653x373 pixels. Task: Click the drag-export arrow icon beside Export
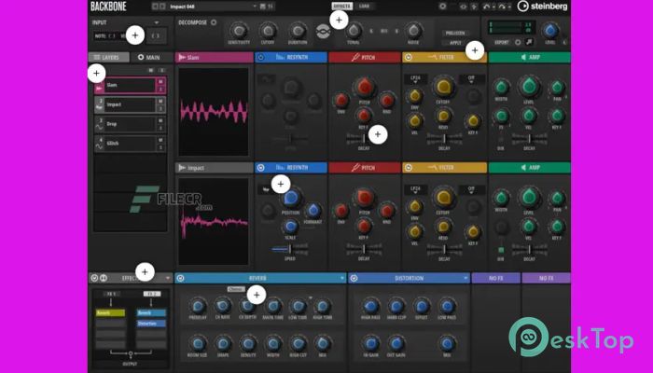click(x=529, y=42)
